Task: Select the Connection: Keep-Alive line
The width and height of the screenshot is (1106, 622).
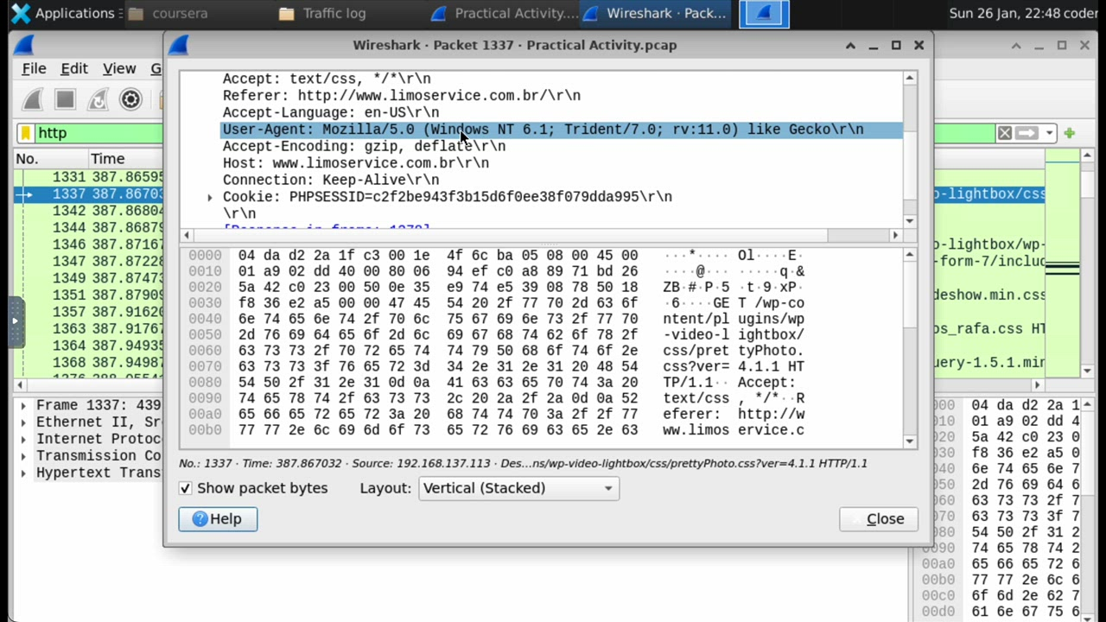Action: click(331, 180)
